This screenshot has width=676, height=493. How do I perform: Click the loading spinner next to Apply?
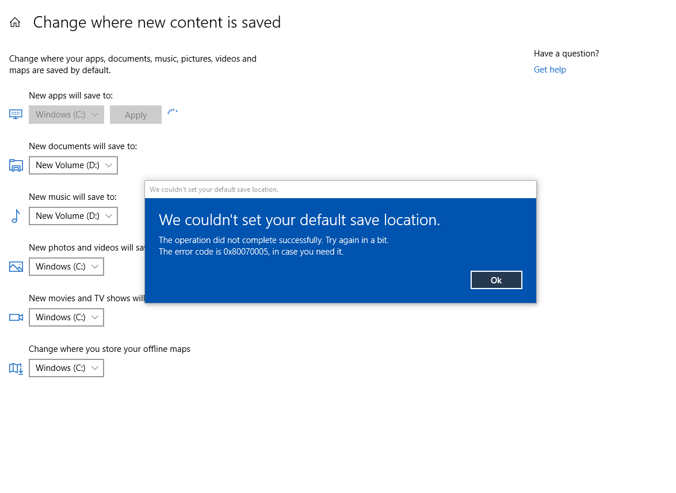173,111
